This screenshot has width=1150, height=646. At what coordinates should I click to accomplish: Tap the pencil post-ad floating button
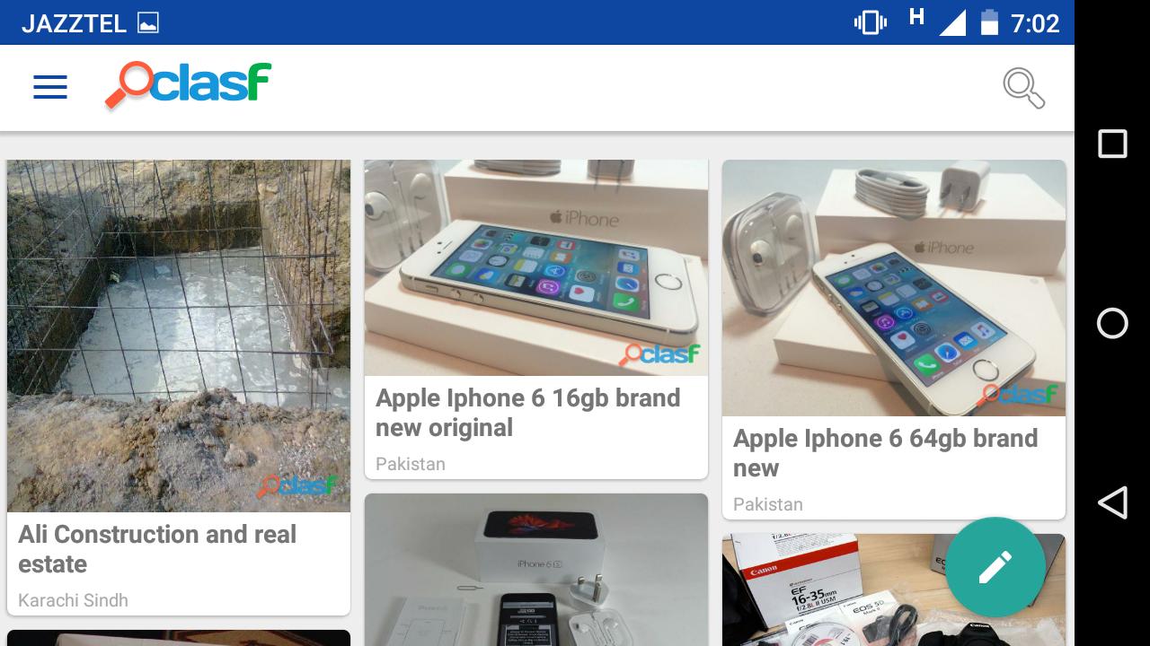(995, 567)
